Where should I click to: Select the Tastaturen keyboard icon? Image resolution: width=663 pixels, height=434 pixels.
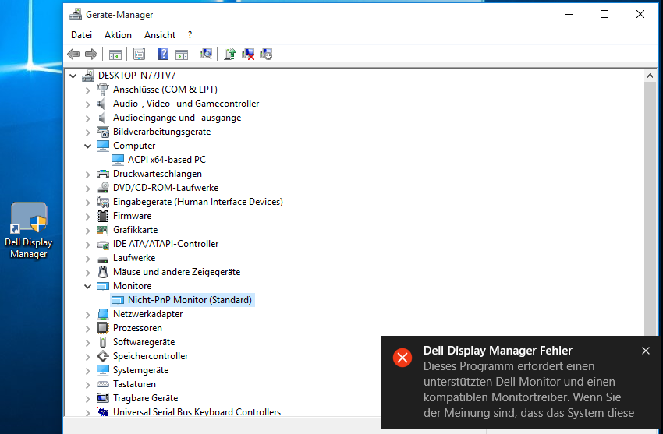pos(103,384)
